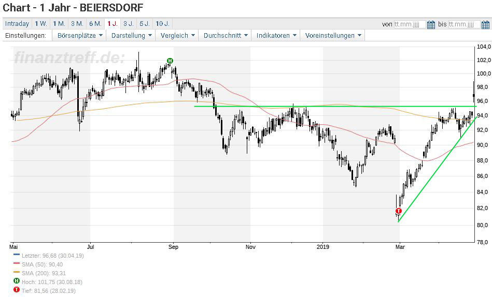Click legend text 'SMA (50): 90,40'
The image size is (492, 297).
pos(42,265)
